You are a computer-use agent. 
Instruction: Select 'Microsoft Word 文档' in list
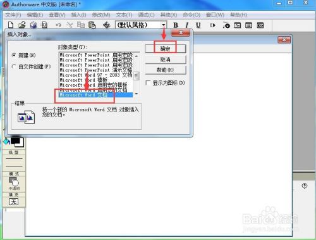[96, 95]
